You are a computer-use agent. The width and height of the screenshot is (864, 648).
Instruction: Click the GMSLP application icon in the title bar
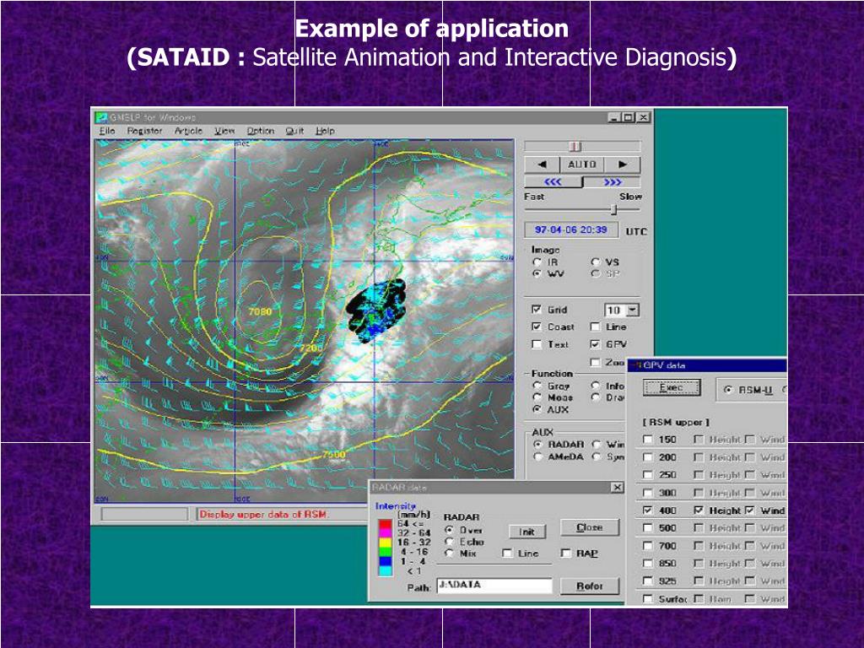[101, 117]
